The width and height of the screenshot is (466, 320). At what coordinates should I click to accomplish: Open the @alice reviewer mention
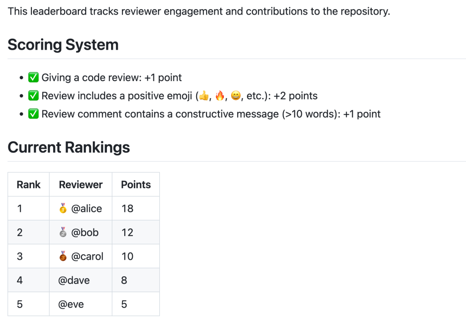click(x=86, y=209)
